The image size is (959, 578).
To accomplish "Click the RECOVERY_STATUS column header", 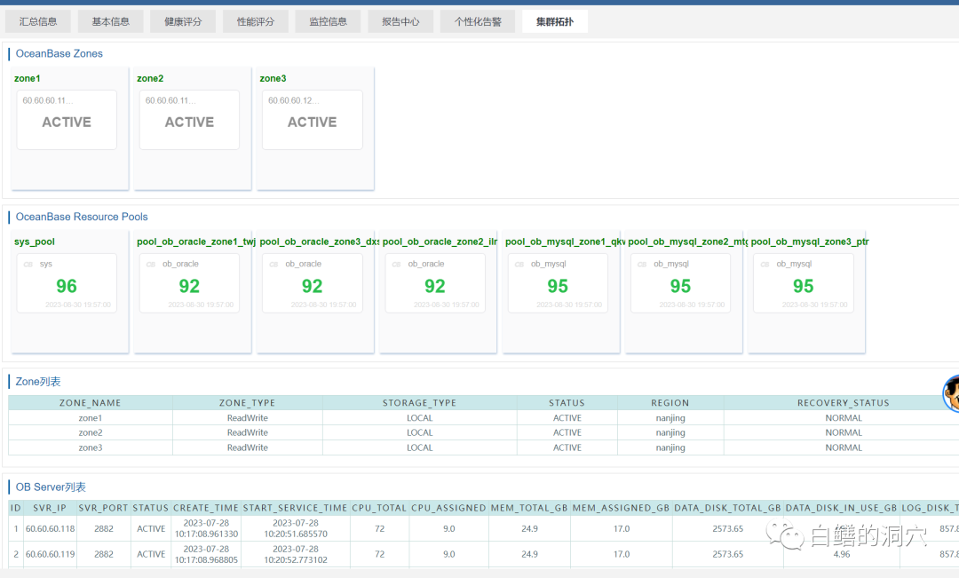I will (844, 403).
